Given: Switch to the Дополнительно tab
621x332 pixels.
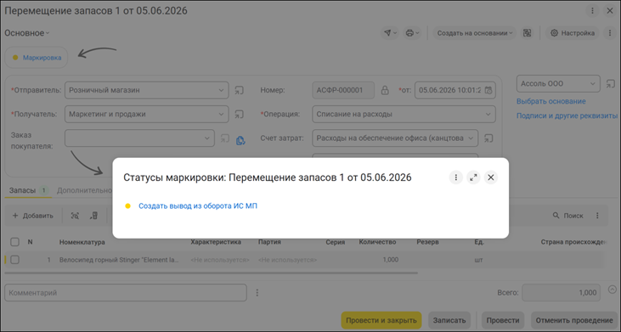Looking at the screenshot, I should coord(84,191).
